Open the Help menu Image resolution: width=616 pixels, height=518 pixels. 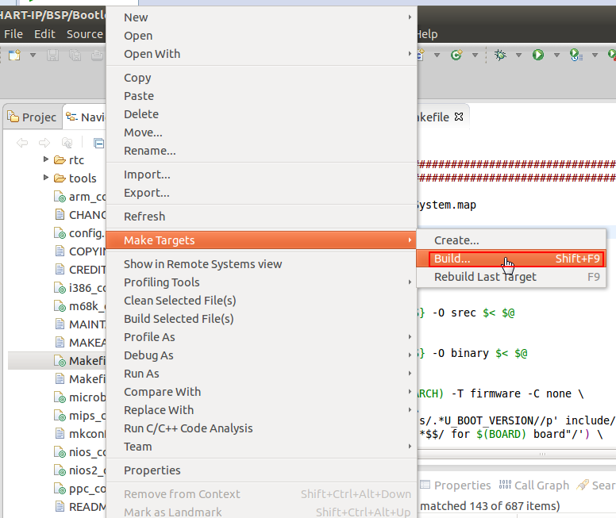[427, 34]
